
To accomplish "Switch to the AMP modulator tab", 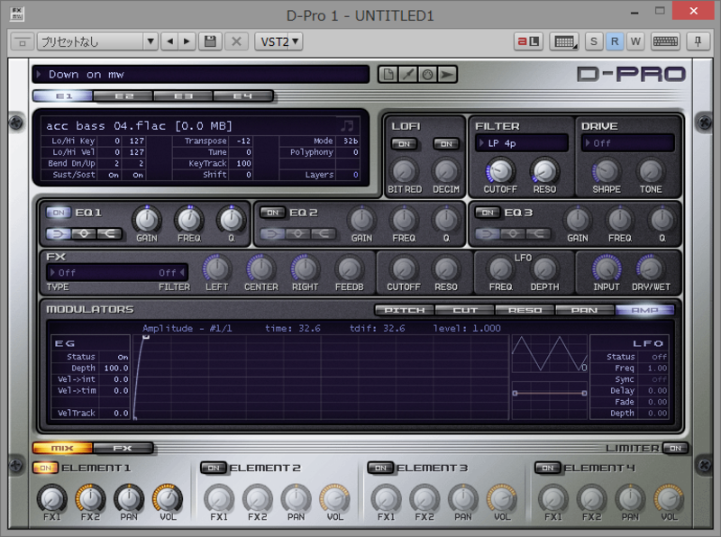I will point(644,310).
